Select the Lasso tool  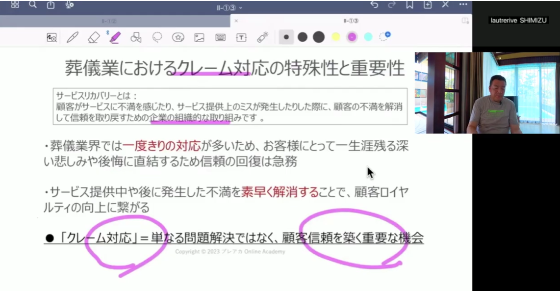(157, 37)
